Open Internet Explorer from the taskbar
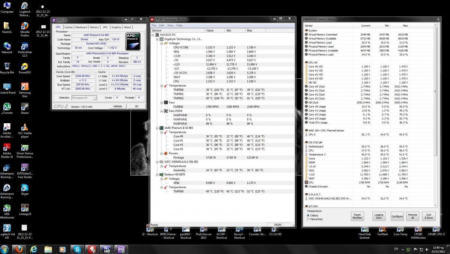 click(34, 249)
